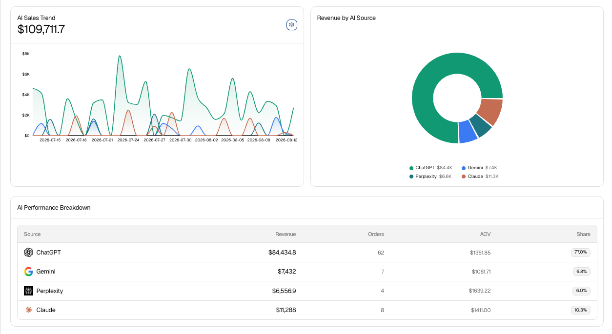612x334 pixels.
Task: Click Perplexity revenue $6,556.9
Action: click(284, 291)
